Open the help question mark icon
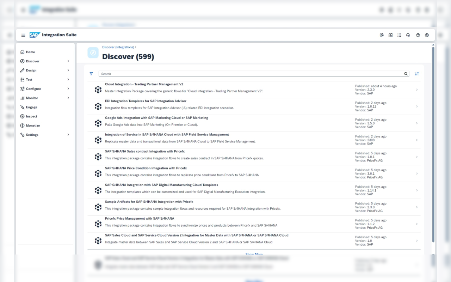The height and width of the screenshot is (282, 451). pyautogui.click(x=418, y=35)
